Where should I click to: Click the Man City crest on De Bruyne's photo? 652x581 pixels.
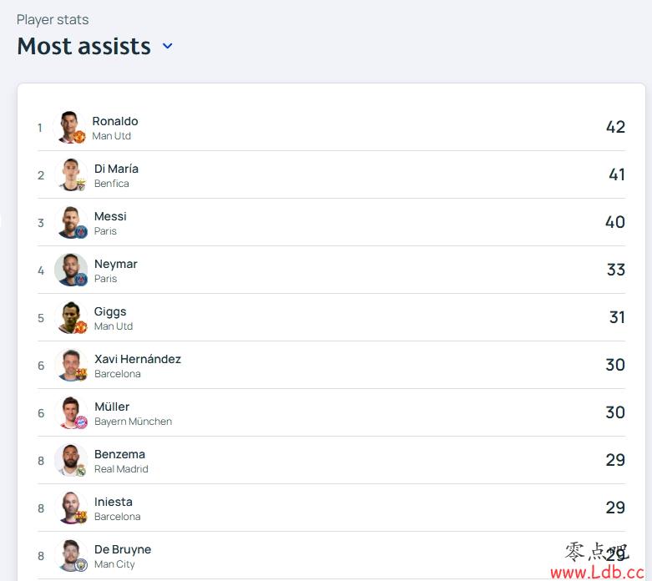tap(81, 565)
